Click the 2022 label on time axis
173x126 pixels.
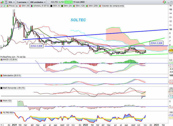pos(85,125)
